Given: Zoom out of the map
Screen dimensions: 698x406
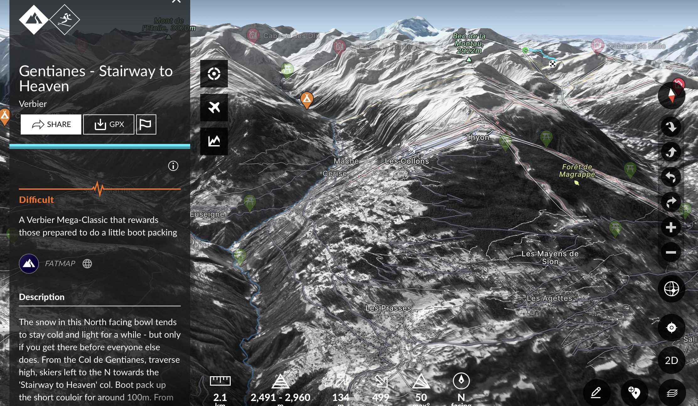Looking at the screenshot, I should (x=671, y=252).
